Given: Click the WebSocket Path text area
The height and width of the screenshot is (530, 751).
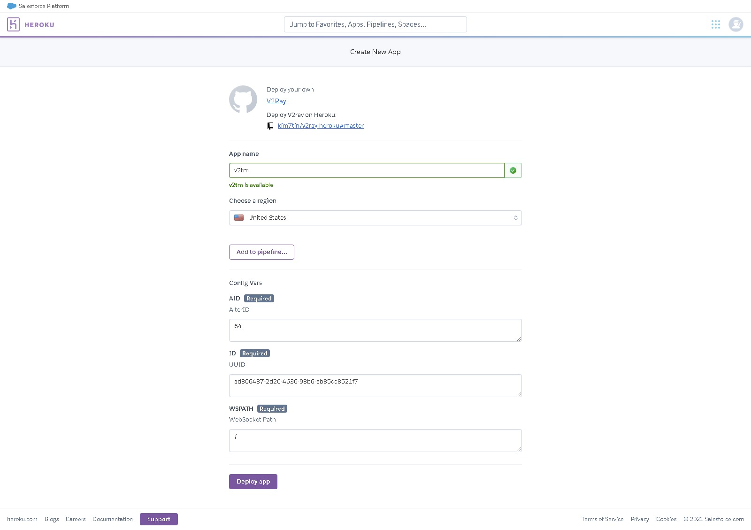Looking at the screenshot, I should (x=375, y=440).
